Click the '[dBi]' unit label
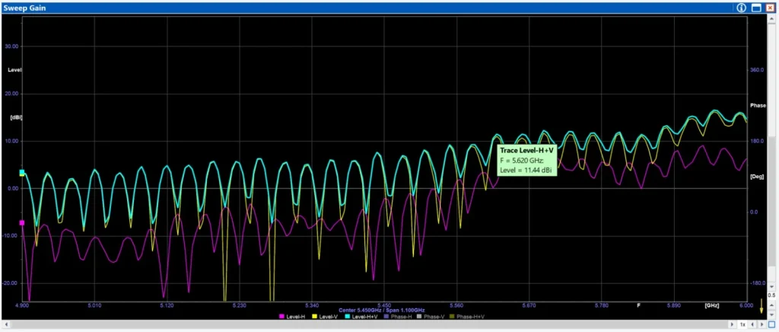This screenshot has width=779, height=332. pyautogui.click(x=17, y=117)
